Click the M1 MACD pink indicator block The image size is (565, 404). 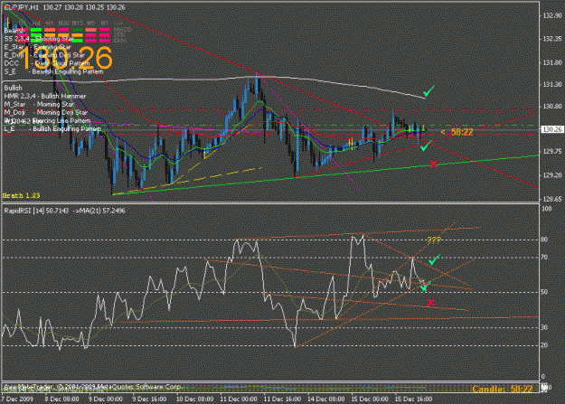104,30
